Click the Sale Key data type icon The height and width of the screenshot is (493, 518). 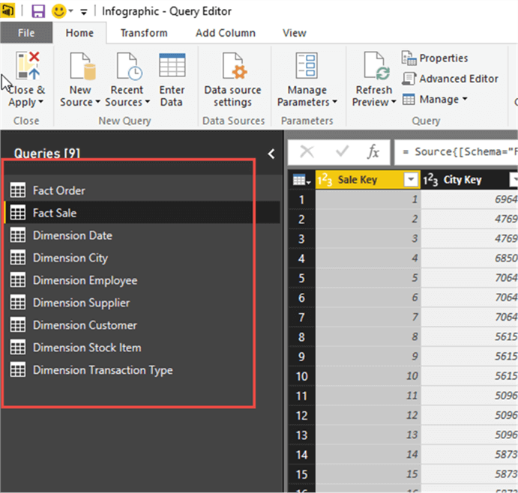pyautogui.click(x=325, y=180)
